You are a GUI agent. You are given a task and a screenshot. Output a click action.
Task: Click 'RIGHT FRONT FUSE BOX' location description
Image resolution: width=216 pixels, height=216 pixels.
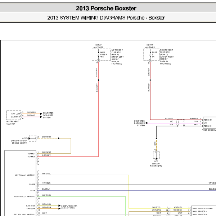coord(167,57)
